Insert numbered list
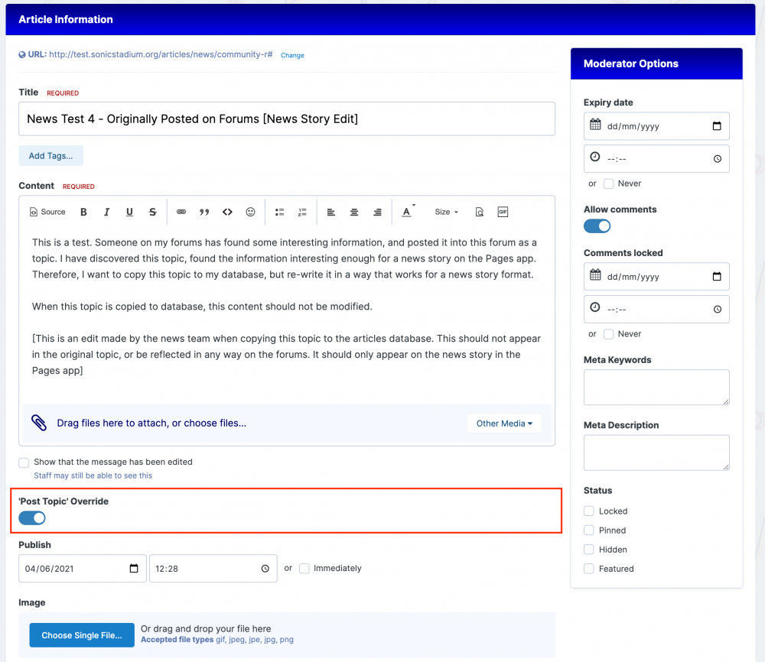 302,212
